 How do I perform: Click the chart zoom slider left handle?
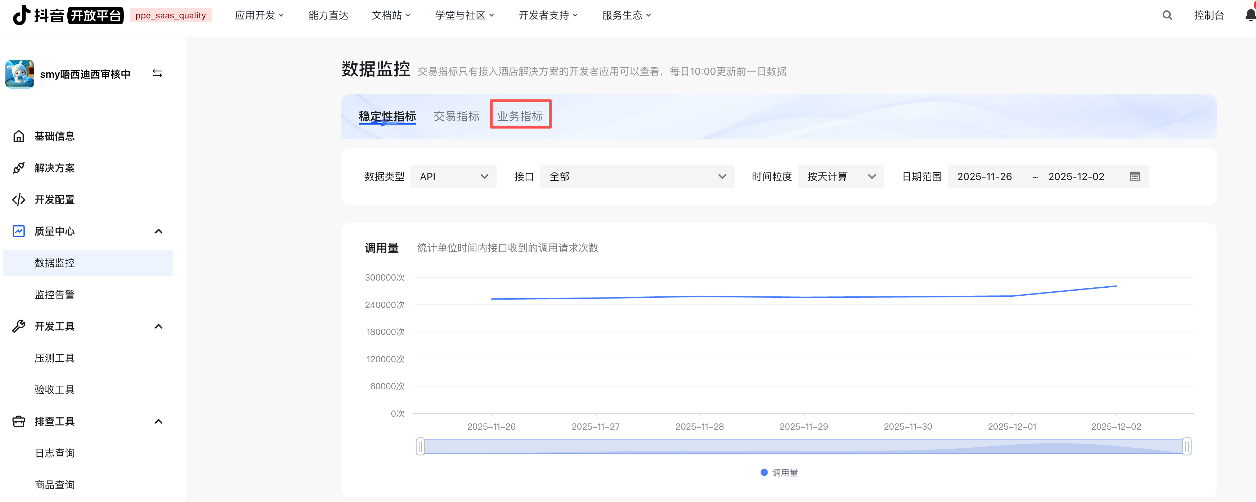pyautogui.click(x=420, y=446)
